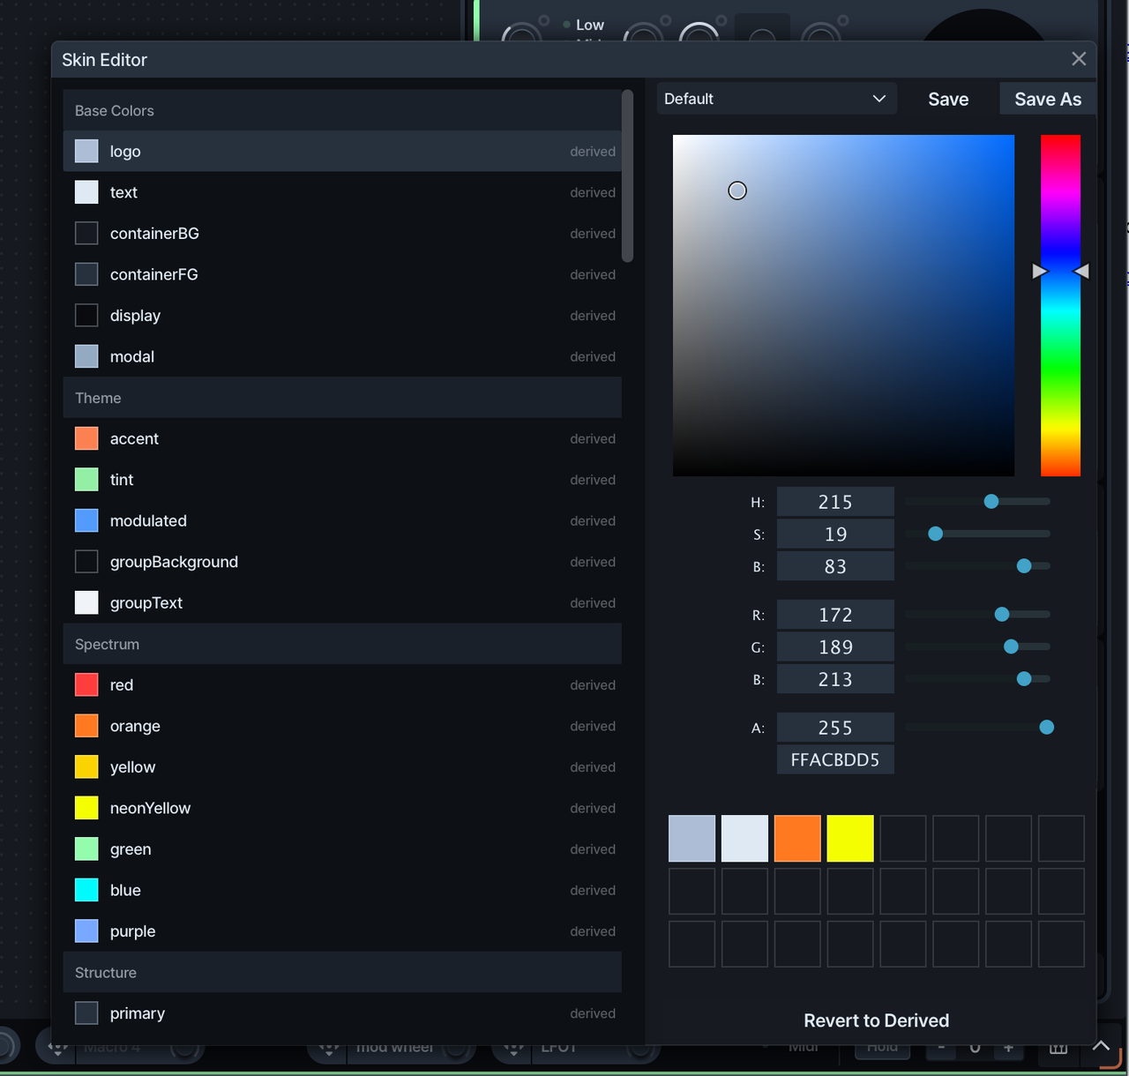Screen dimensions: 1129x1076
Task: Pick the yellow palette swatch
Action: [850, 838]
